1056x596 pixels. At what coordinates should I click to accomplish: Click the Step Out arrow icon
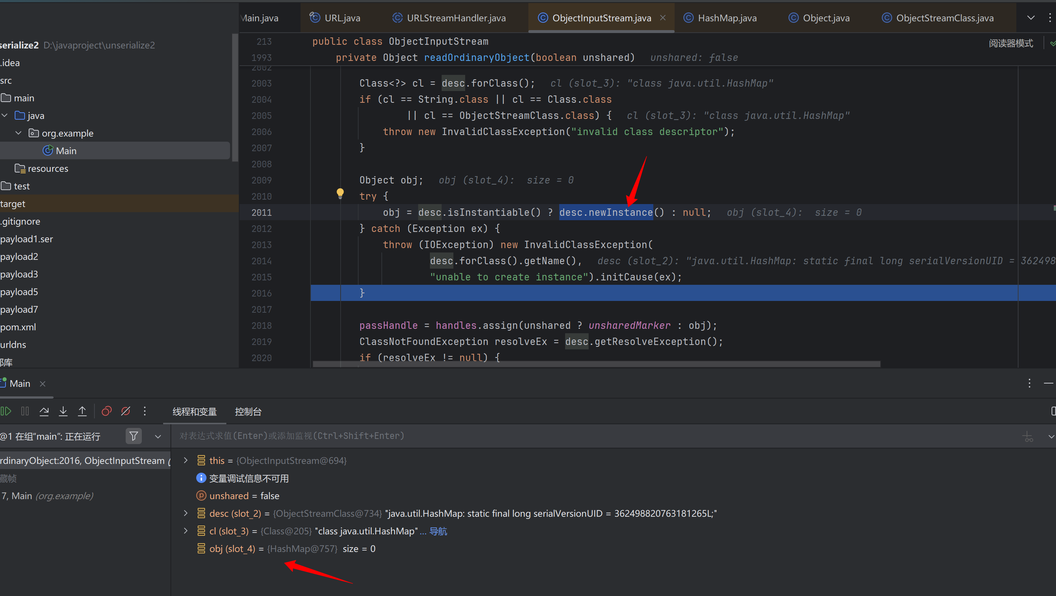point(82,411)
